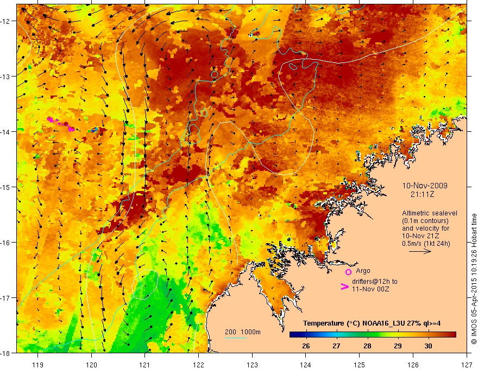Screen dimensions: 478x369
Task: Click the temperature color bar at 28
Action: (367, 335)
